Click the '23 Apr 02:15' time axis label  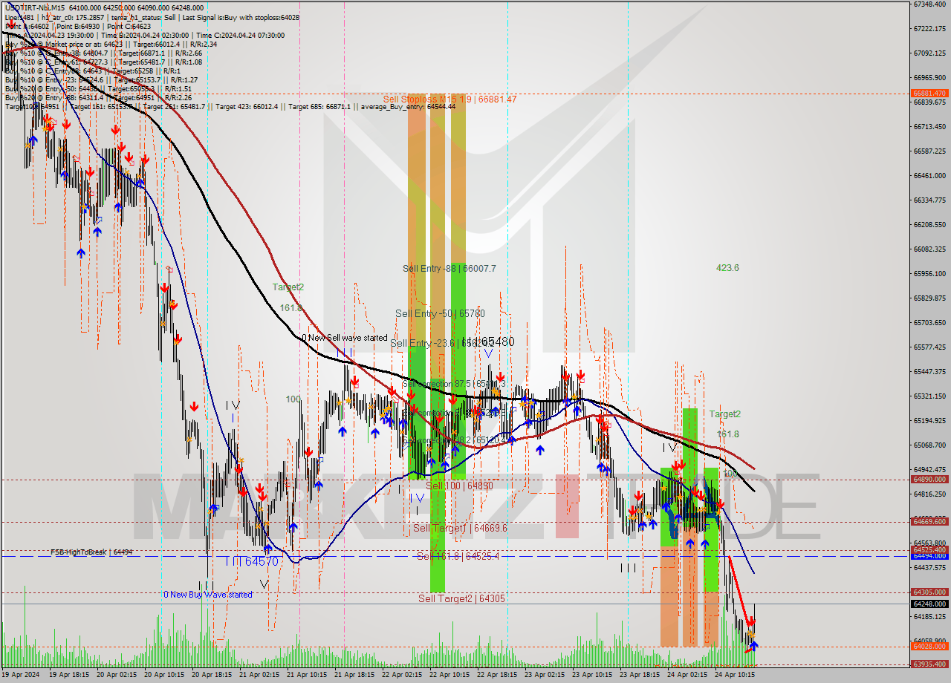pos(545,675)
